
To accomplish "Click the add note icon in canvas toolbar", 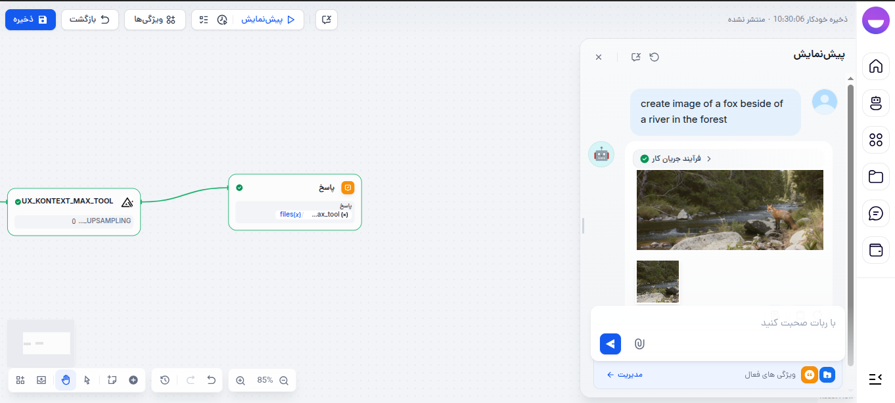I will (x=112, y=380).
